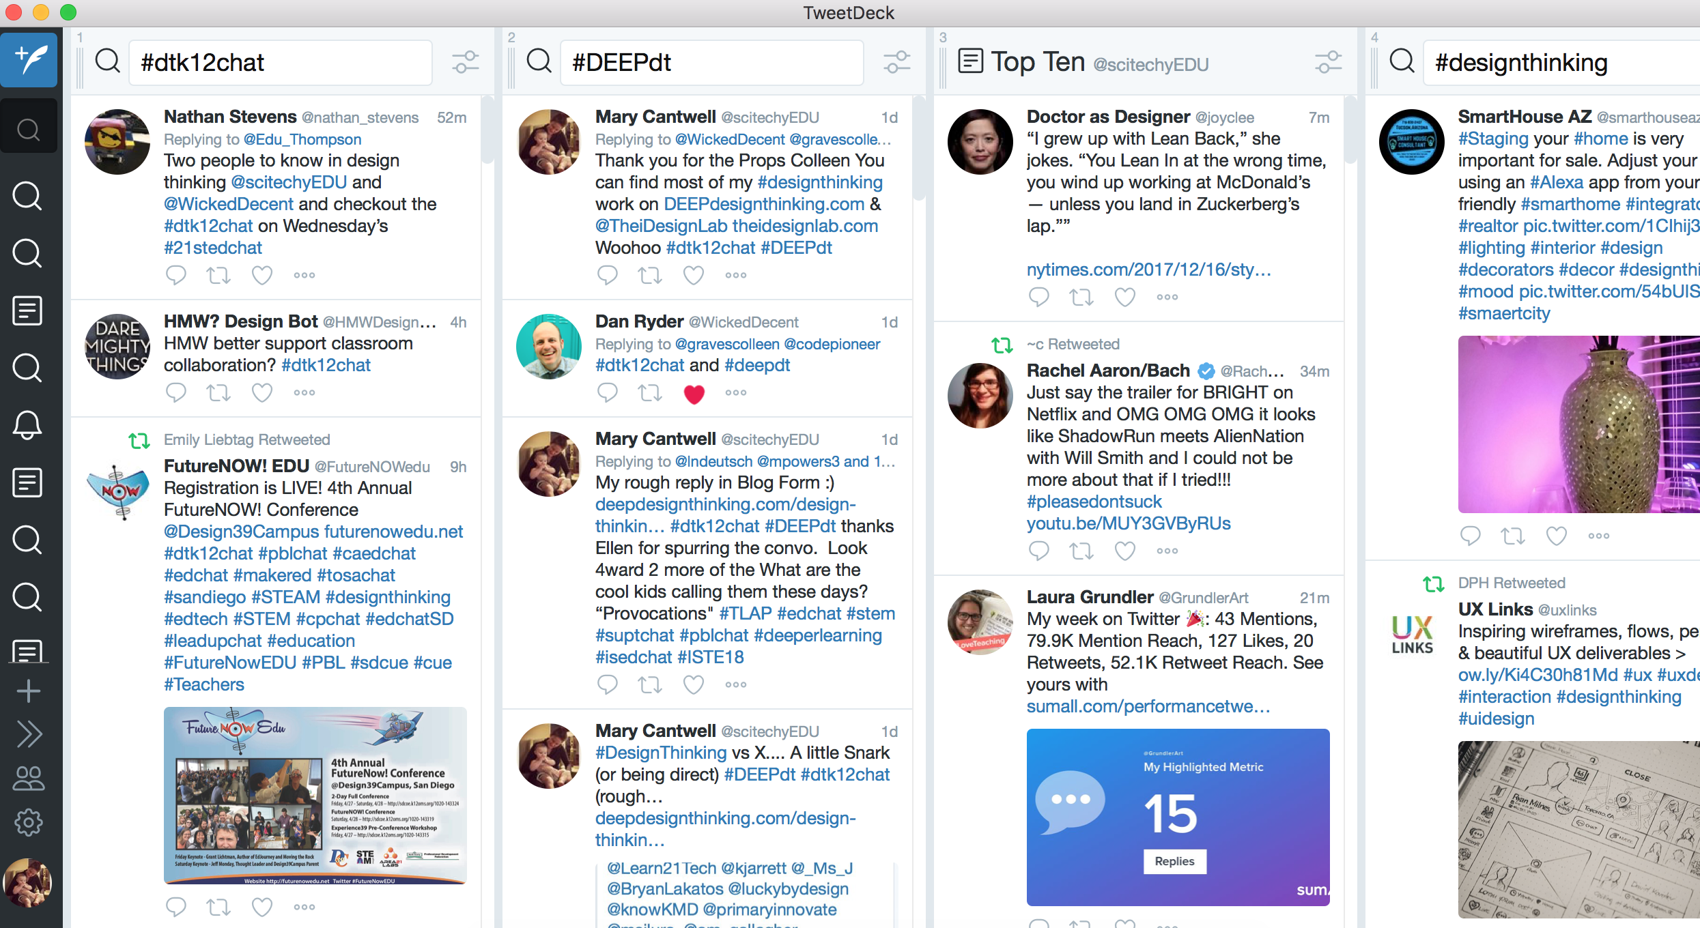Open the account menu via the profile avatar
Image resolution: width=1700 pixels, height=928 pixels.
tap(29, 882)
